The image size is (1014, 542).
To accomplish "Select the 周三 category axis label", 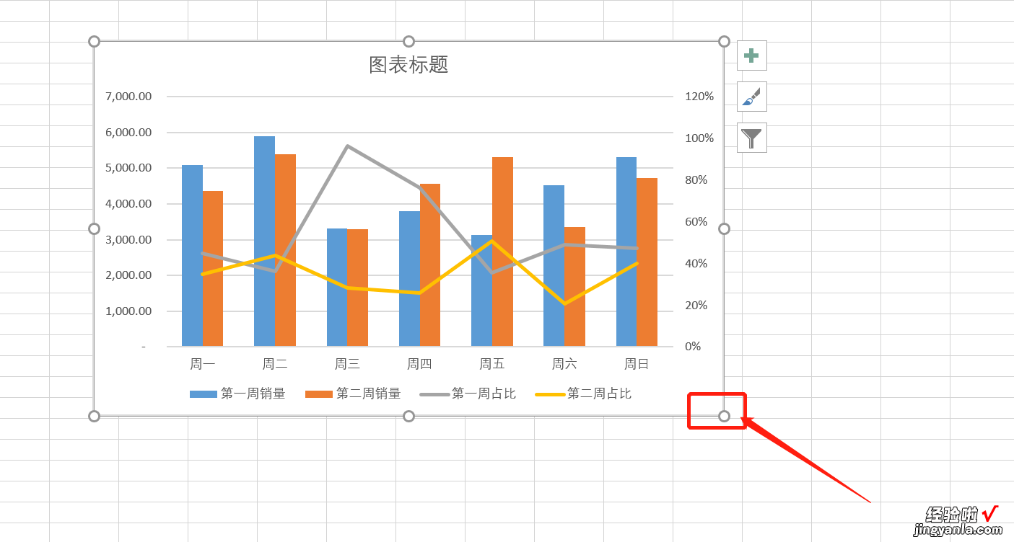I will [x=347, y=364].
